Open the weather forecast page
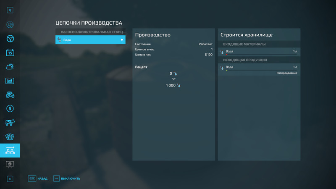The width and height of the screenshot is (336, 189). coord(10,66)
